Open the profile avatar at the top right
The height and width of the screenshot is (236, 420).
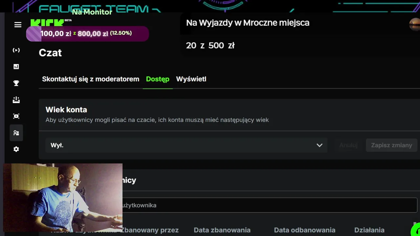pos(415,24)
